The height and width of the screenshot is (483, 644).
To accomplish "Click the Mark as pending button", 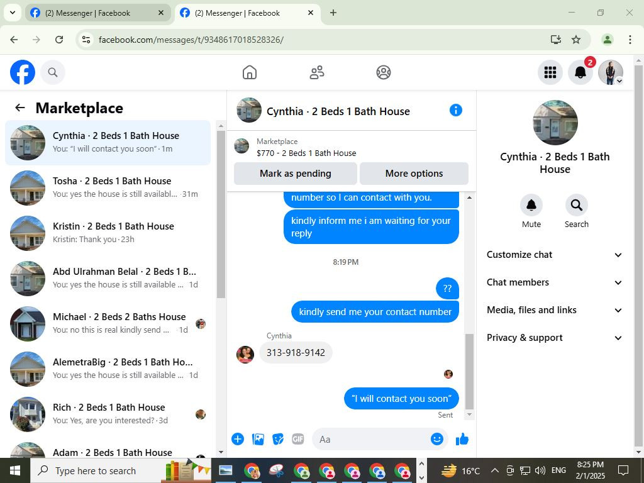I will [x=296, y=174].
